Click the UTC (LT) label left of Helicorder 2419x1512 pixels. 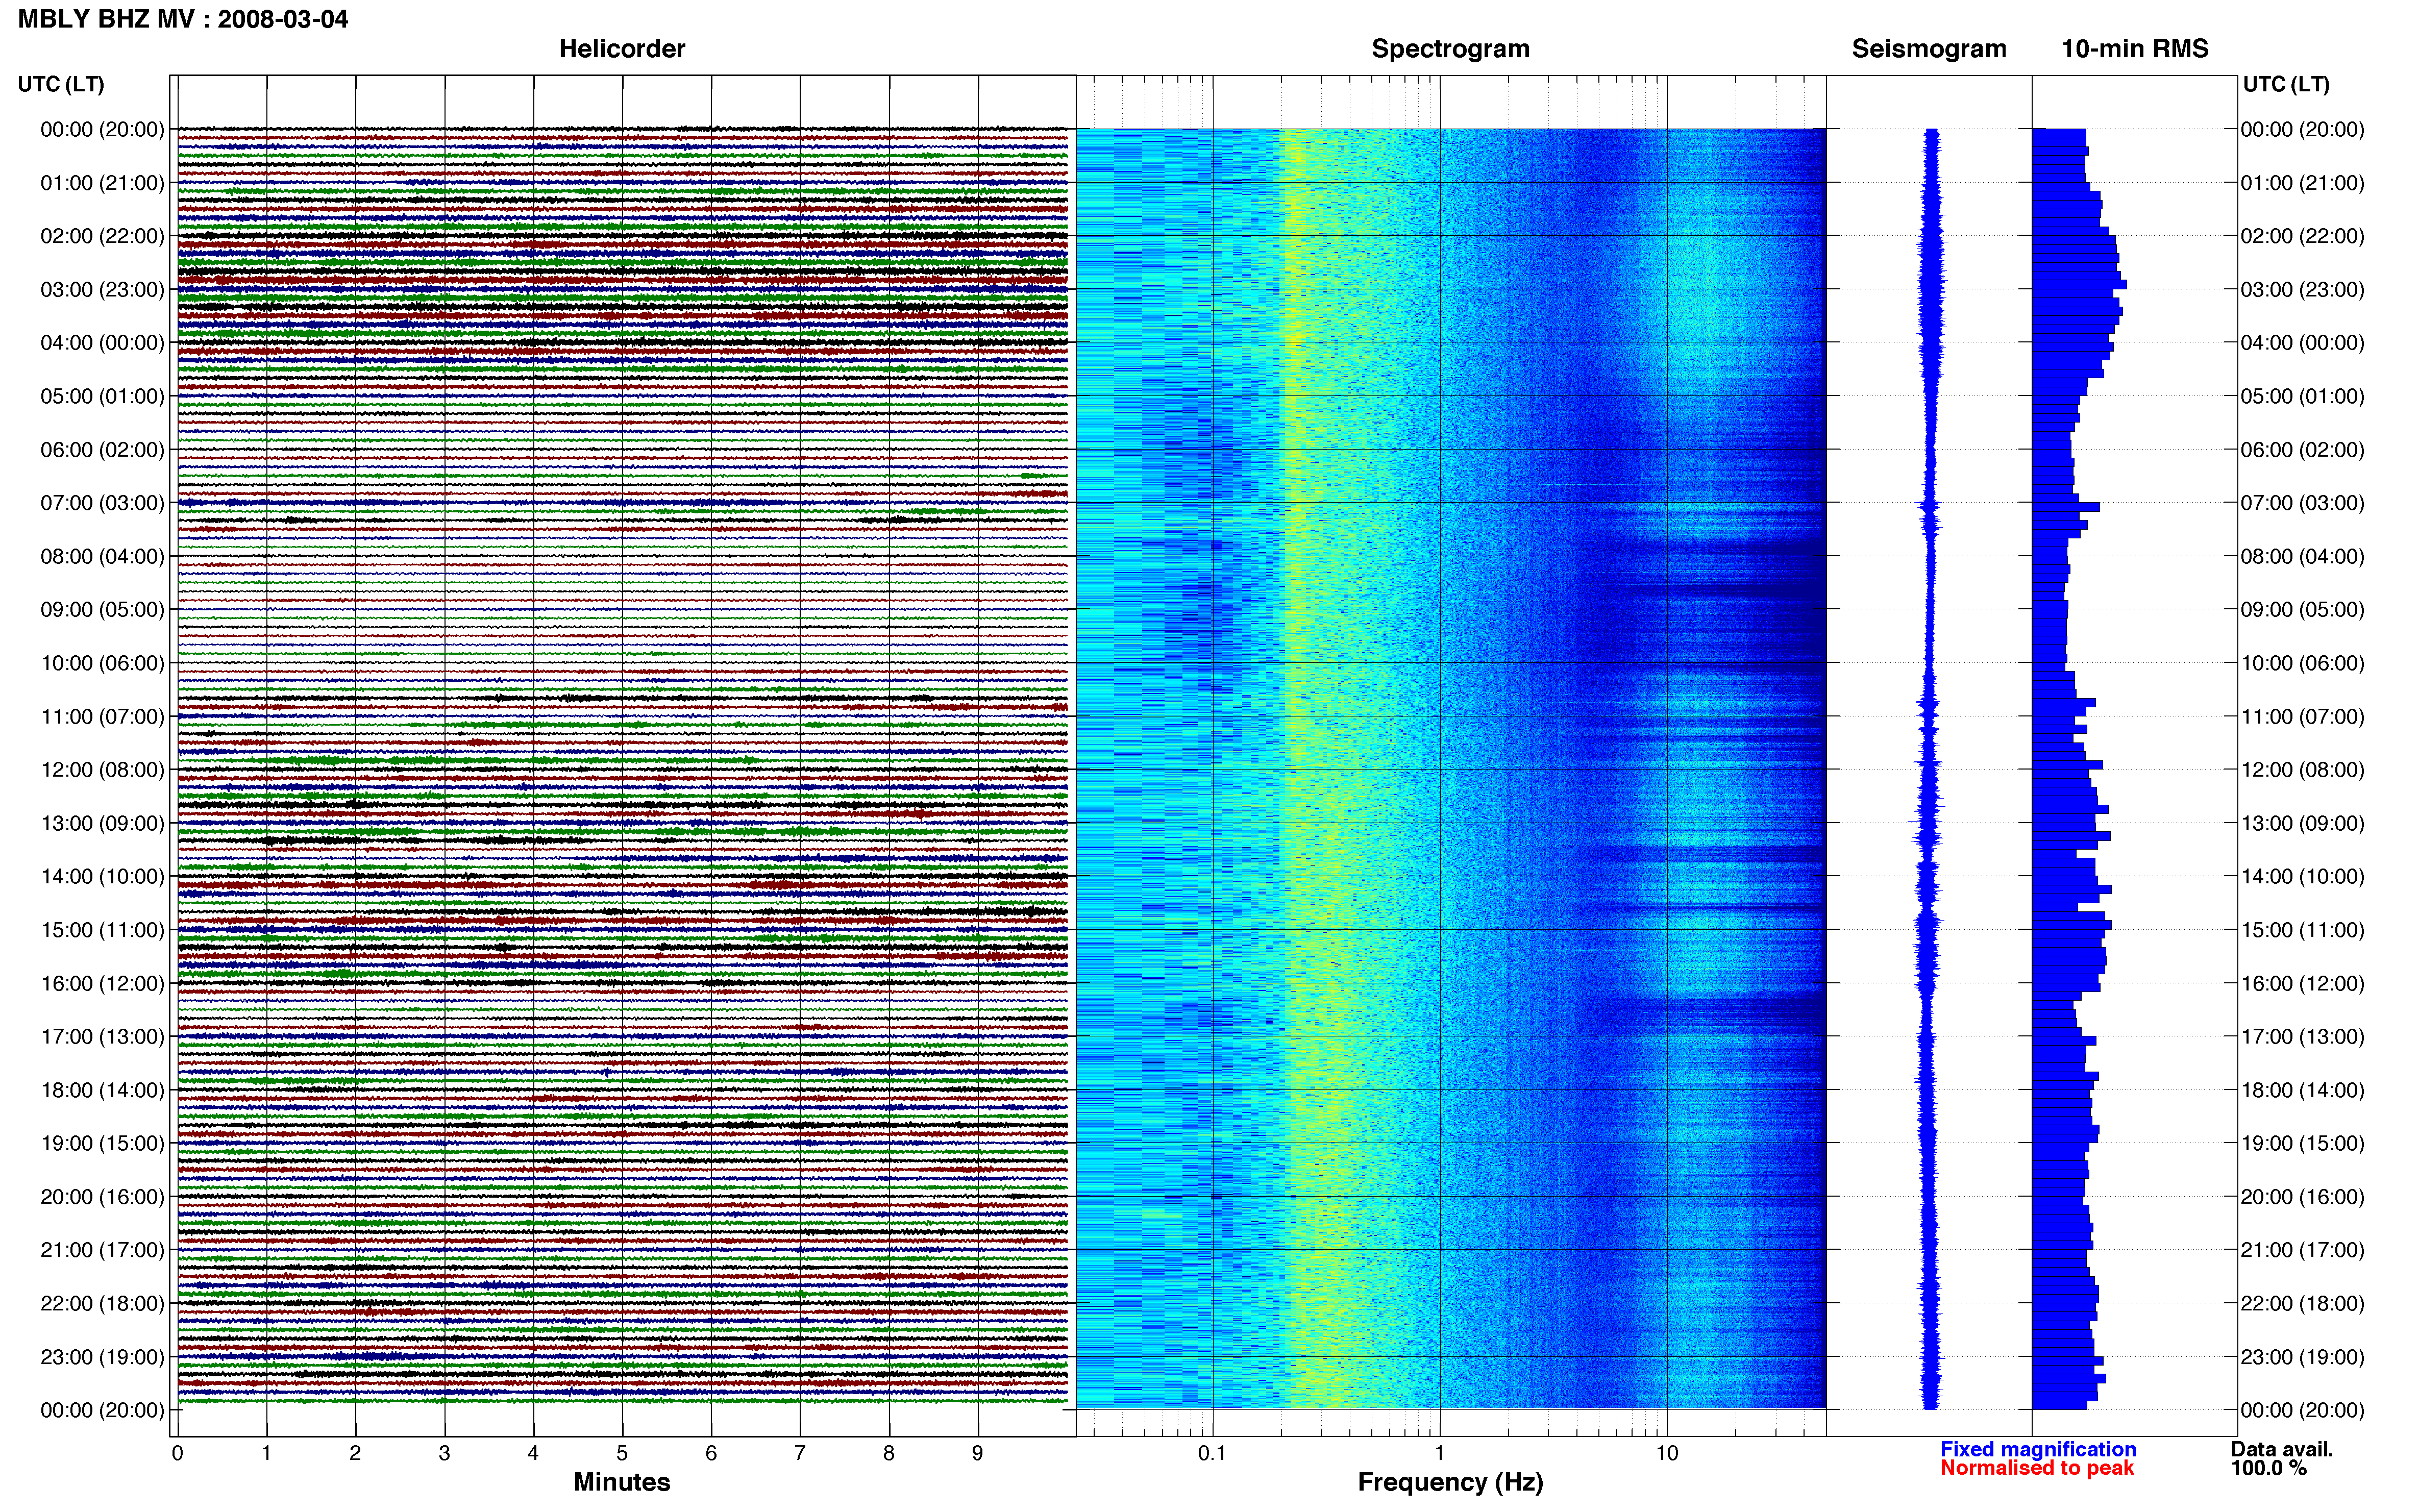coord(61,84)
